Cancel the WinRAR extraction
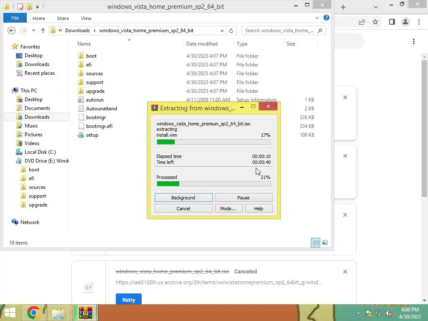428x321 pixels. 183,209
